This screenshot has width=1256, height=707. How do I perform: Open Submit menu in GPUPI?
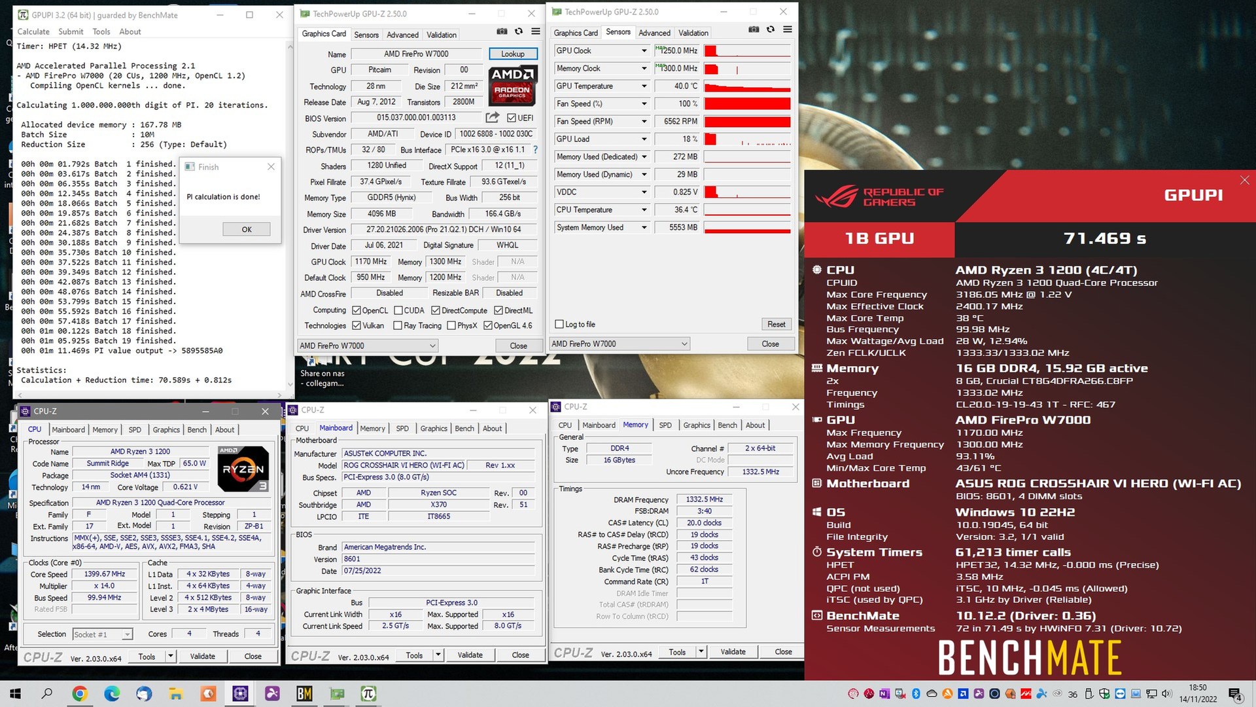click(x=71, y=31)
